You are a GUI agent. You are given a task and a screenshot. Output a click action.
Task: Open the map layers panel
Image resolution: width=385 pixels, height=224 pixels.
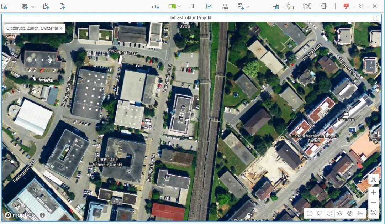click(339, 213)
